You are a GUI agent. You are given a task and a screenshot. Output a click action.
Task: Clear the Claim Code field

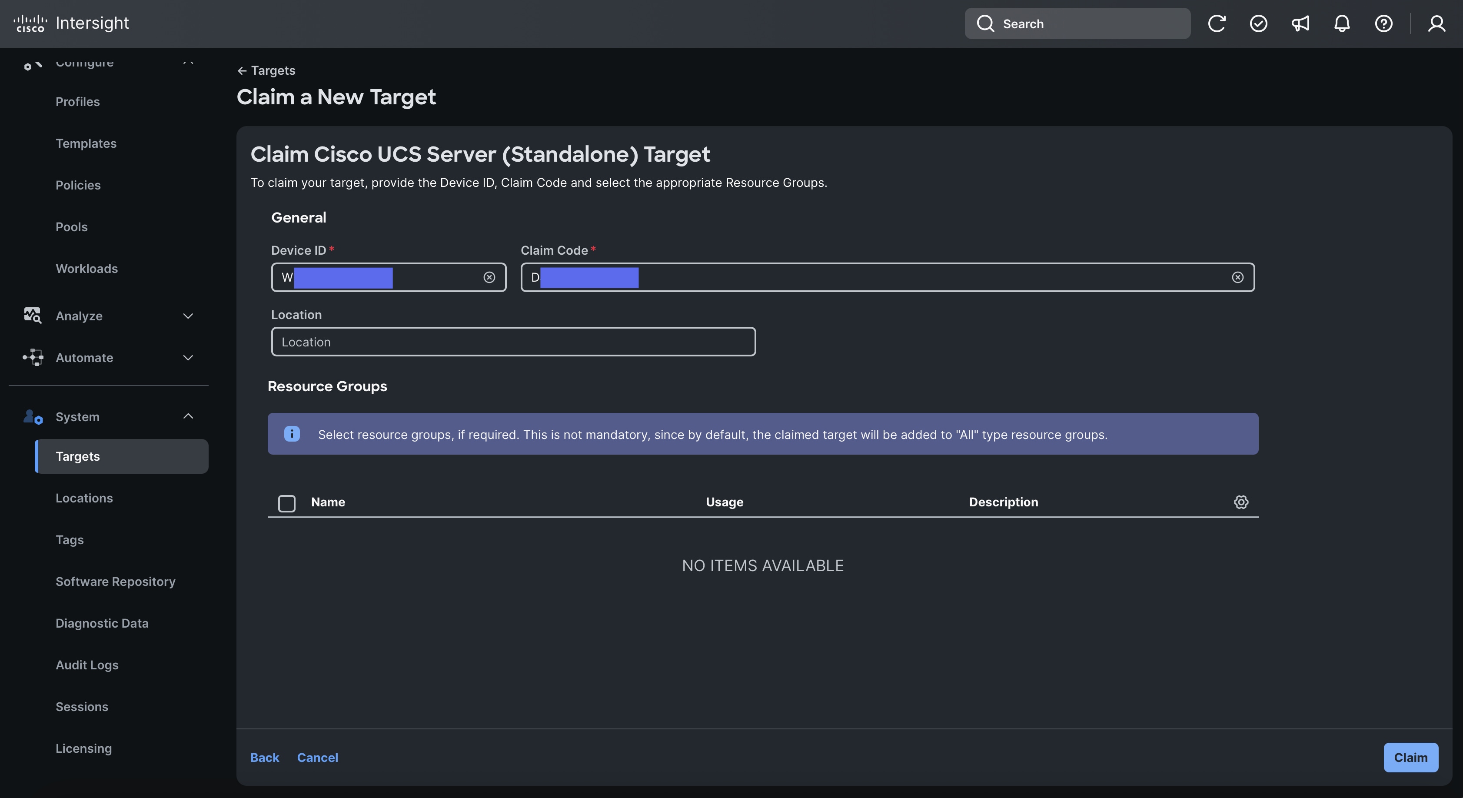(1237, 277)
